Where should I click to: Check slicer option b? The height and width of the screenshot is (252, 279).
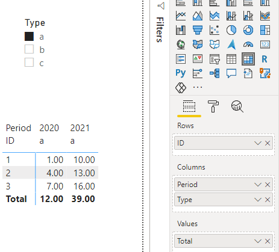(x=29, y=49)
